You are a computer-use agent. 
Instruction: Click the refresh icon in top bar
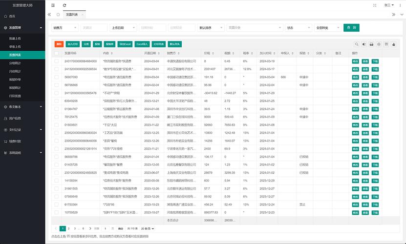pyautogui.click(x=64, y=5)
